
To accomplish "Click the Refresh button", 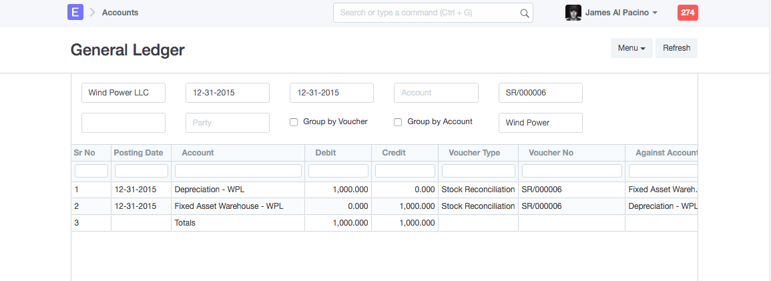I will [676, 48].
